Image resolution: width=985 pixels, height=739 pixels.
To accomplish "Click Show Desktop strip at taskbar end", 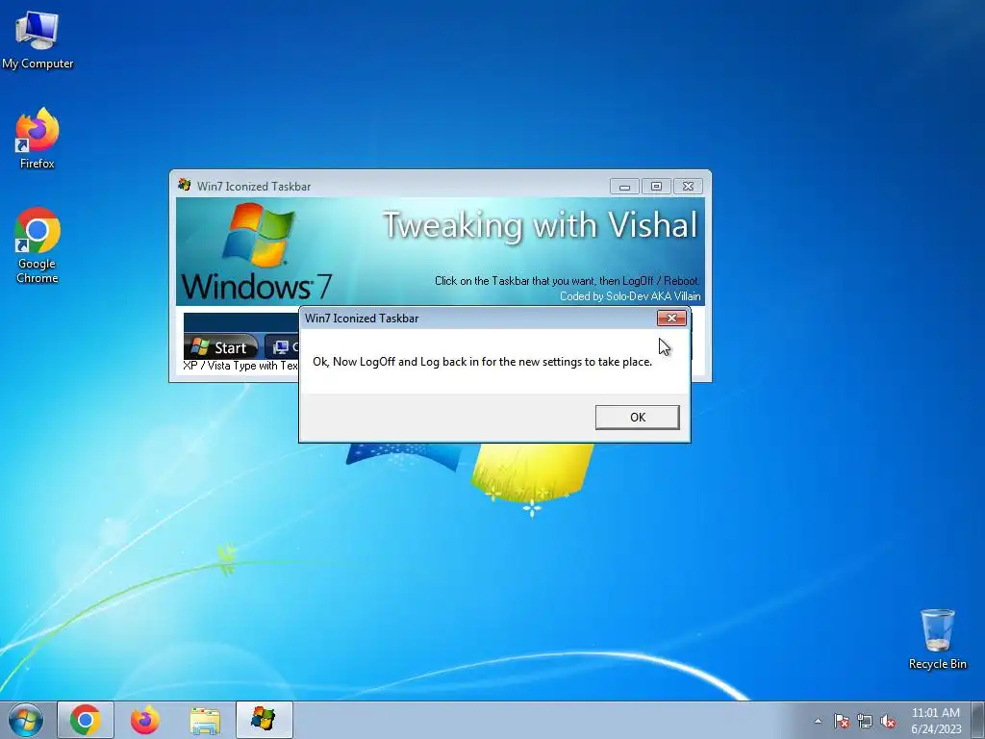I will click(x=977, y=720).
